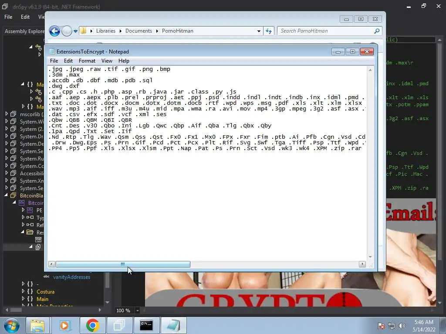The height and width of the screenshot is (334, 446).
Task: Select the Accessibili assembly in the tree
Action: pyautogui.click(x=31, y=173)
